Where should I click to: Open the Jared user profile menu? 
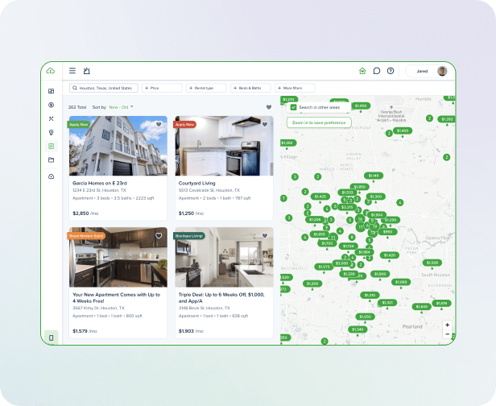(x=428, y=71)
